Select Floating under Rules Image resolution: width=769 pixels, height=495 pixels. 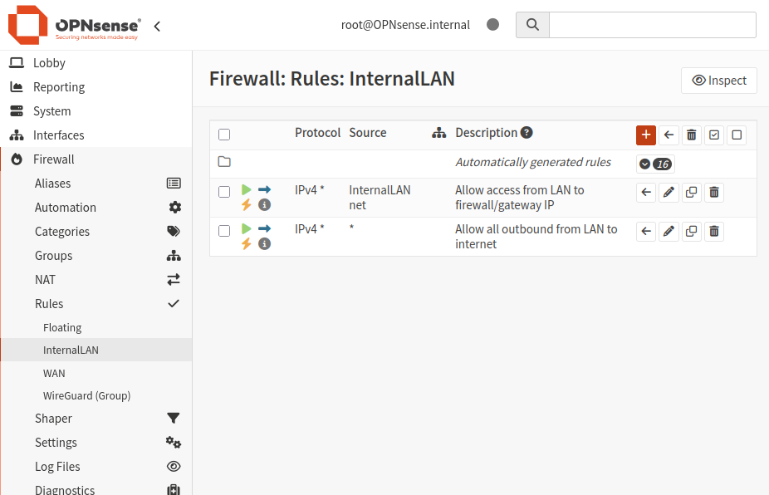coord(62,328)
